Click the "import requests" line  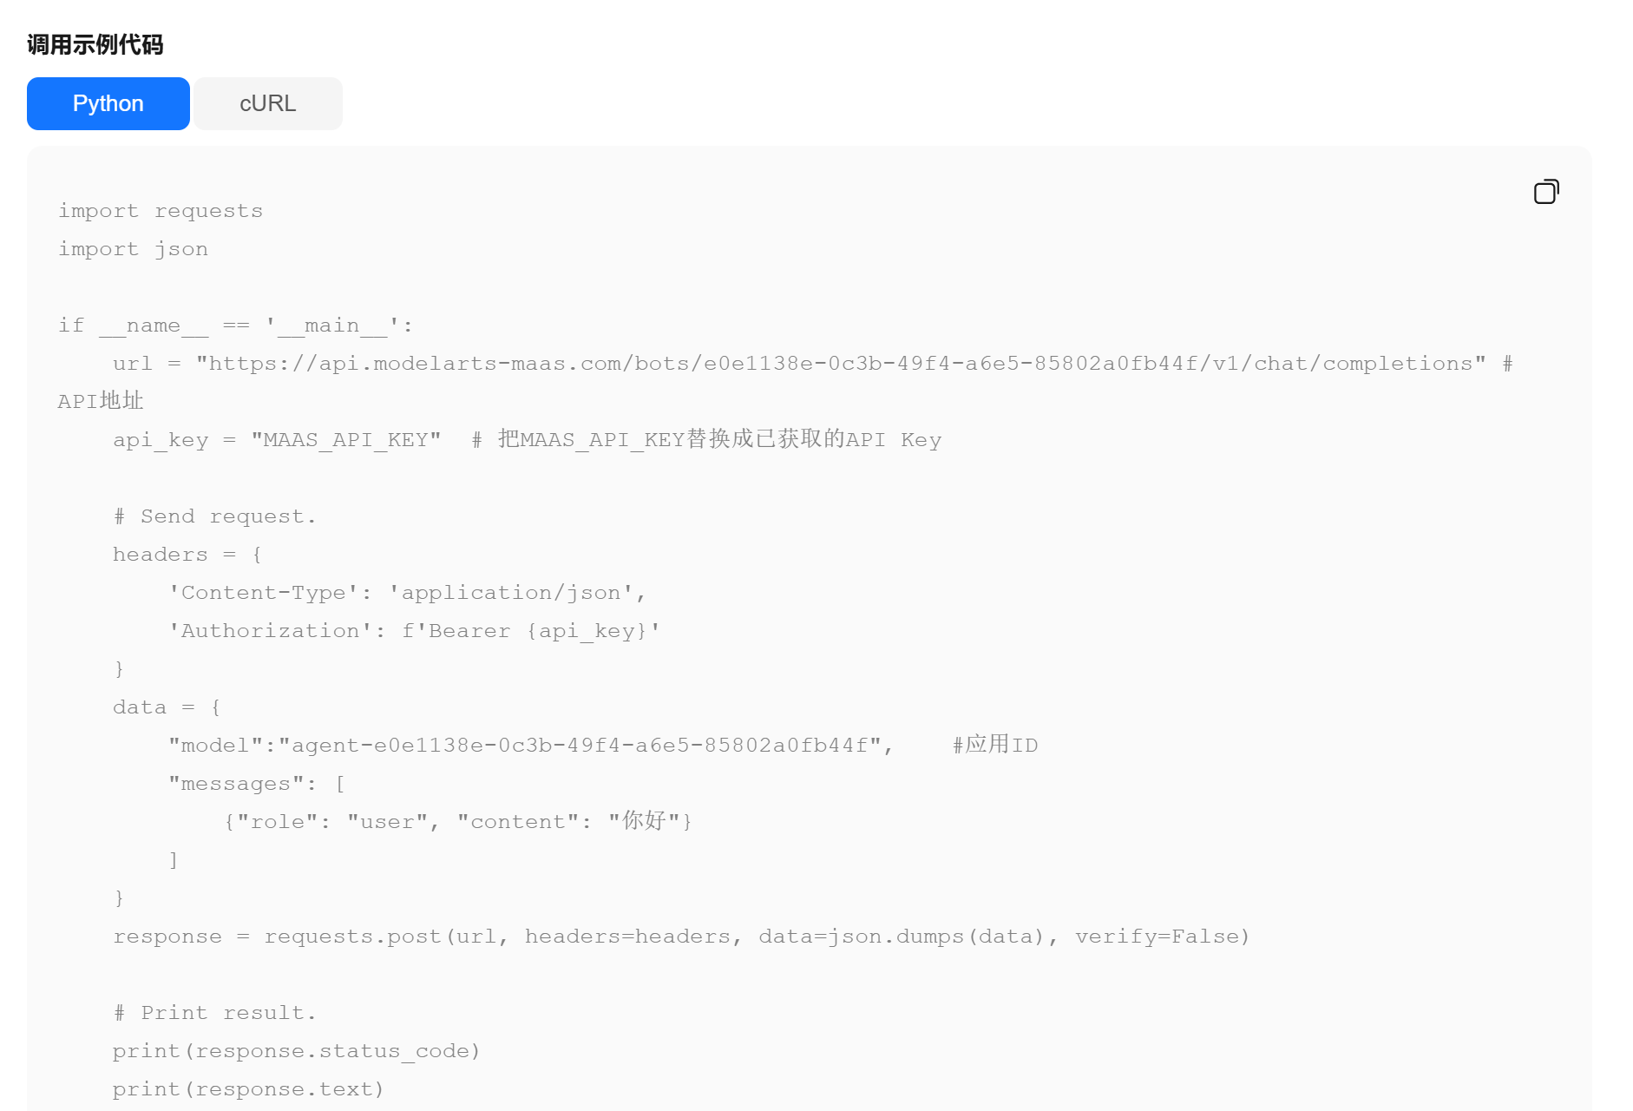pos(161,211)
